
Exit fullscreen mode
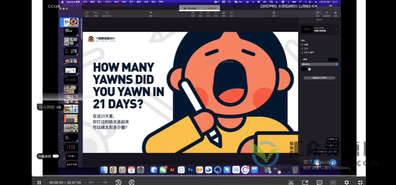click(360, 182)
